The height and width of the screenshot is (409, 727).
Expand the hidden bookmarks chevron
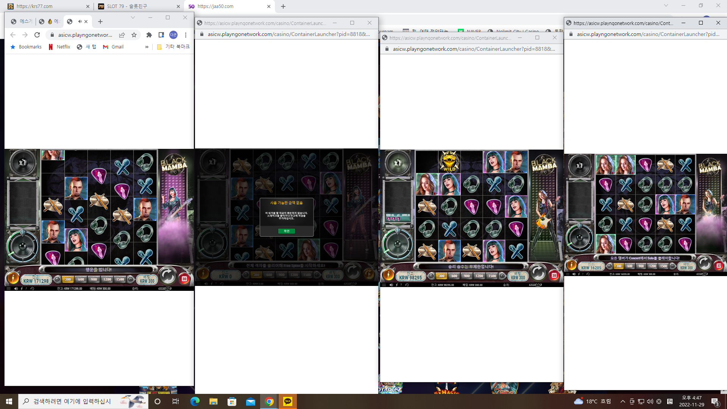pos(147,47)
